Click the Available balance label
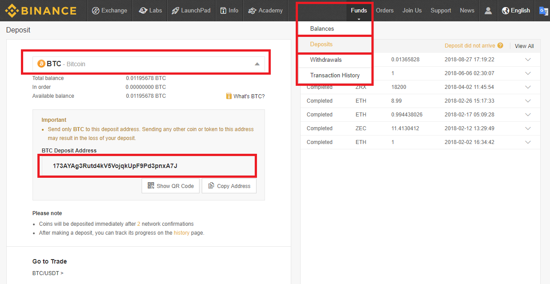This screenshot has width=550, height=284. pyautogui.click(x=53, y=96)
